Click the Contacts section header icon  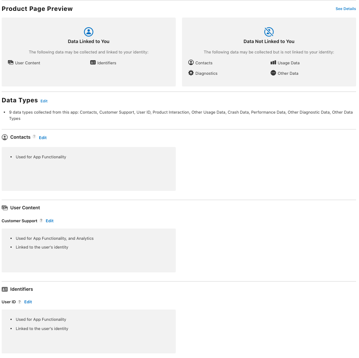[x=5, y=137]
